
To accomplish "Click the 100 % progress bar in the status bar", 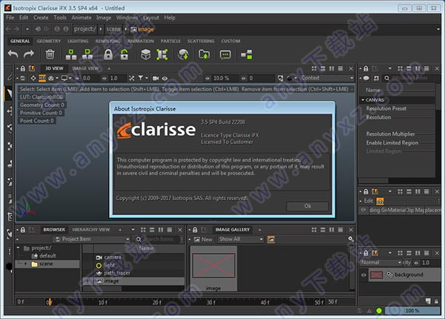I will (412, 311).
